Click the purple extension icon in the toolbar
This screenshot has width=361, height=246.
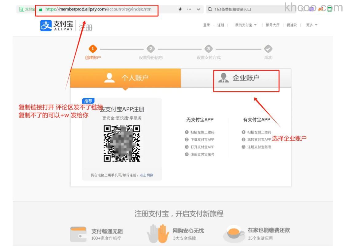pos(311,9)
